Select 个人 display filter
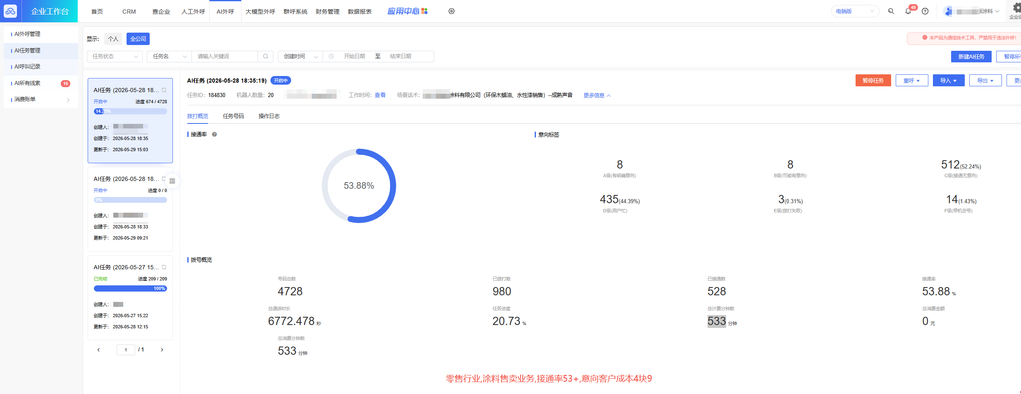 click(113, 39)
